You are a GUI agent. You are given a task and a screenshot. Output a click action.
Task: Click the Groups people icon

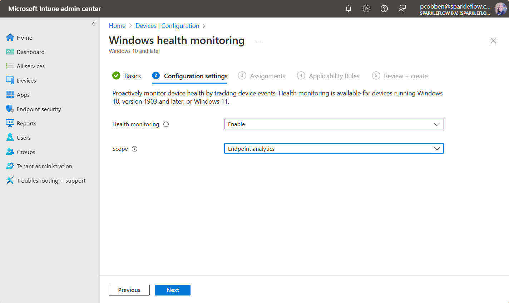pyautogui.click(x=10, y=152)
